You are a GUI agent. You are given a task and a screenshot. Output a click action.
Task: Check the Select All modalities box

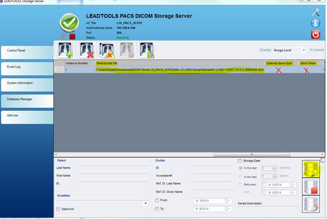point(58,209)
